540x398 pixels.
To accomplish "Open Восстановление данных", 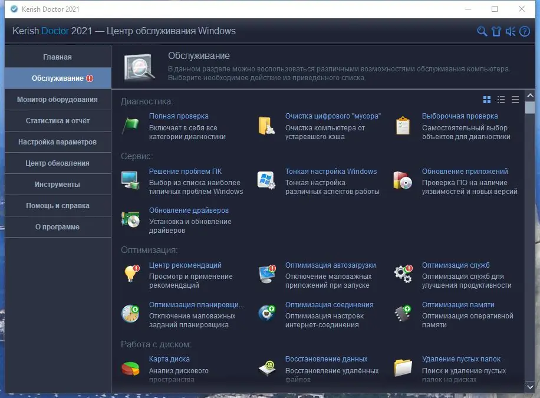I will point(325,358).
